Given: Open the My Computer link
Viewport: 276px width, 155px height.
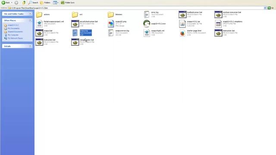Looking at the screenshot, I should [x=12, y=35].
